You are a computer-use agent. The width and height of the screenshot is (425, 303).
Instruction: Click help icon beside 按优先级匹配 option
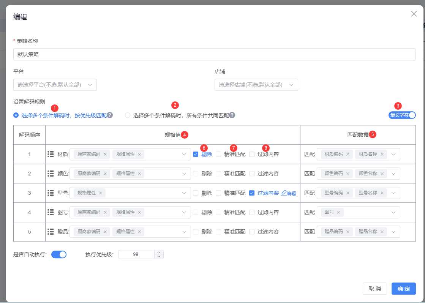click(110, 115)
